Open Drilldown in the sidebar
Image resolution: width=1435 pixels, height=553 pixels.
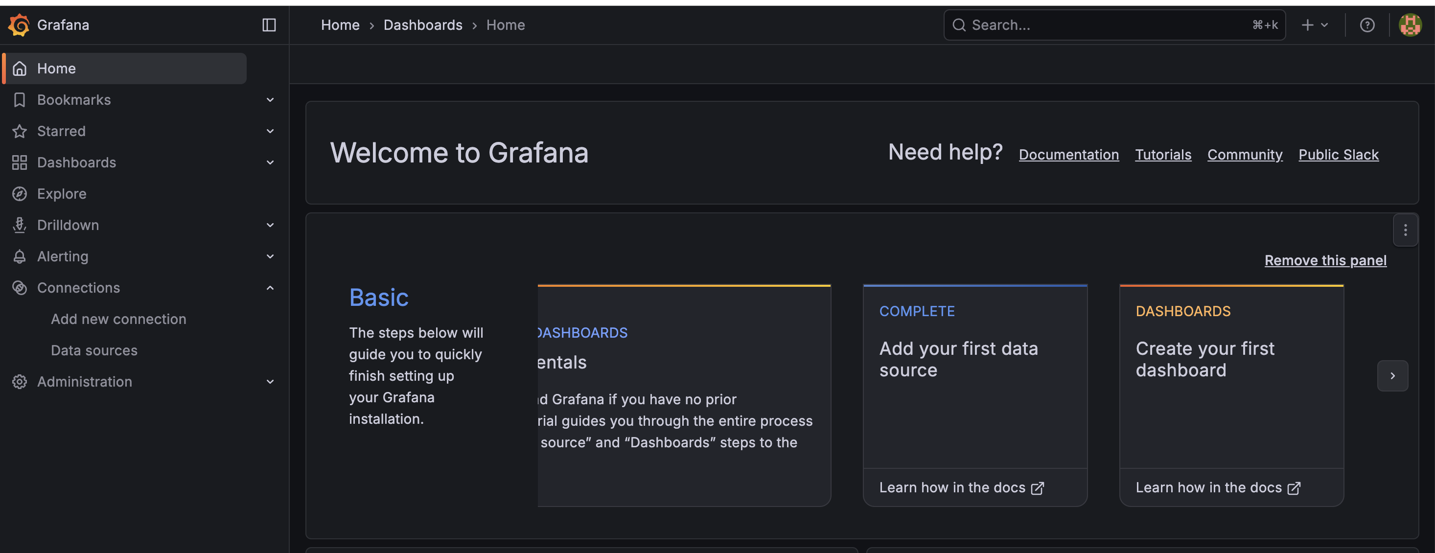[68, 225]
